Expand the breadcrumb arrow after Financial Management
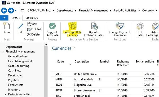Viewport: 159px width, 97px height. [111, 11]
